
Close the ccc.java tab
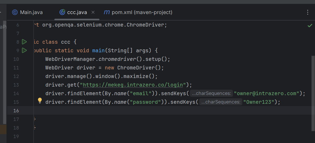[93, 12]
